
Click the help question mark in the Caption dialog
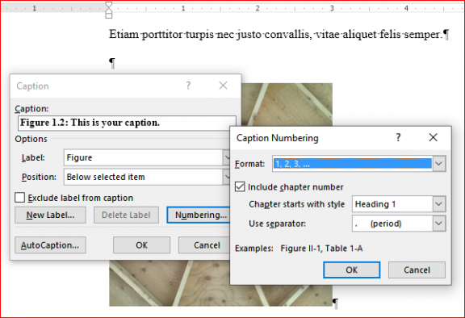coord(188,86)
